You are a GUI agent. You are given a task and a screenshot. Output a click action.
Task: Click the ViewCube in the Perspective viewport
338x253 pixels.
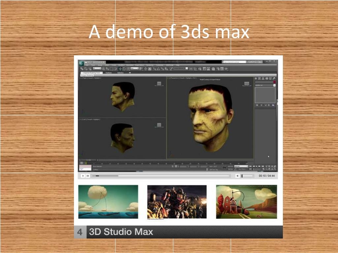[x=247, y=84]
